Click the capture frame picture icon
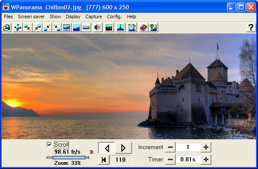The height and width of the screenshot is (169, 258). tap(132, 28)
